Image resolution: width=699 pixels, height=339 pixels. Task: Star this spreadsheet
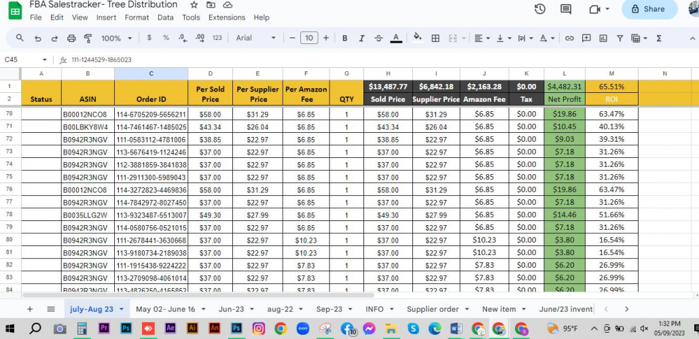click(x=194, y=5)
